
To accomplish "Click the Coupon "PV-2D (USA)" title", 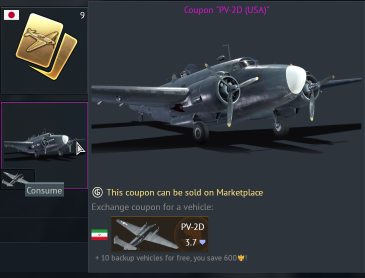I will click(x=226, y=10).
